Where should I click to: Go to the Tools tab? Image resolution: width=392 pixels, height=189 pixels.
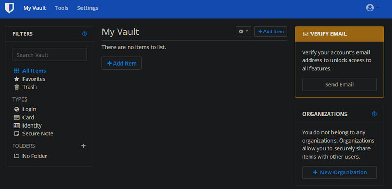62,8
